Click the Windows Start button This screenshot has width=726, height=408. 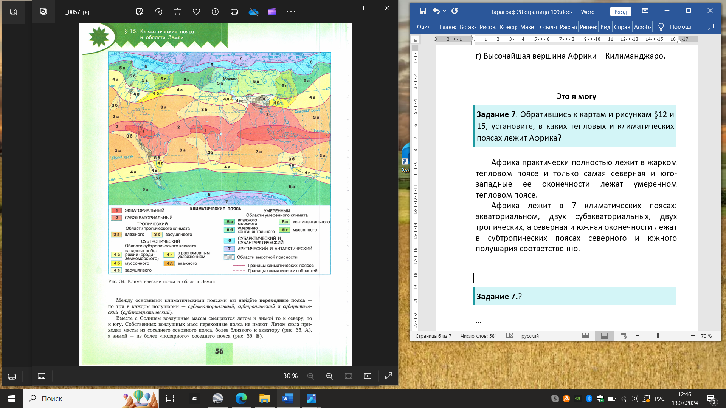[11, 399]
